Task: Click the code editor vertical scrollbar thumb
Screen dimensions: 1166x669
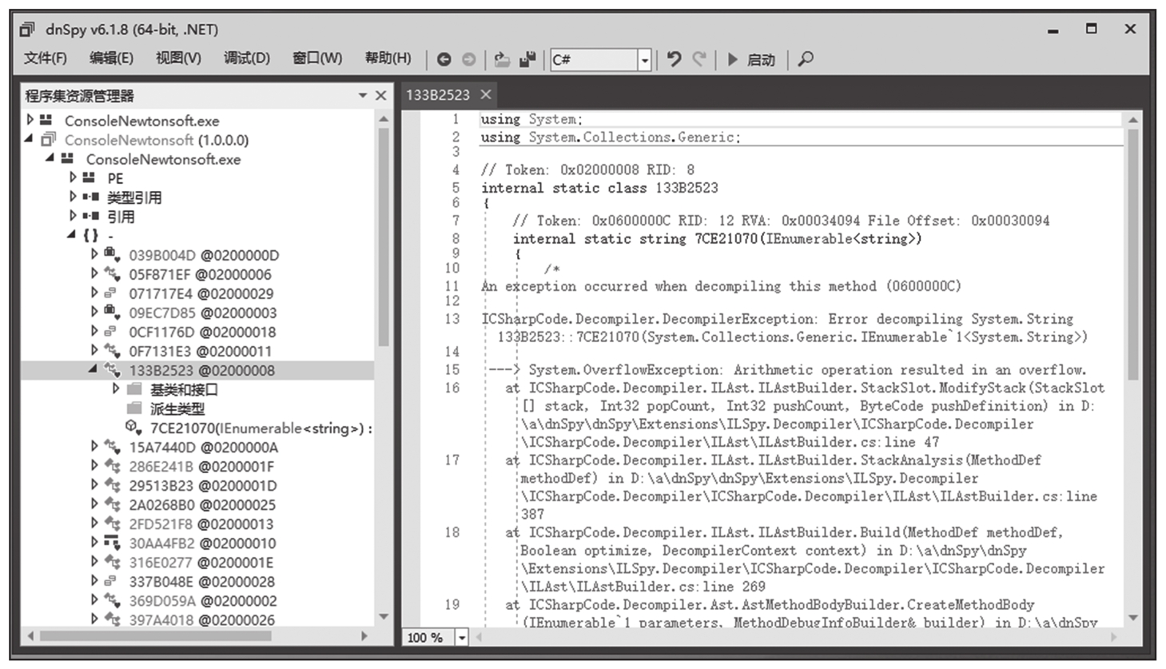Action: tap(1132, 255)
